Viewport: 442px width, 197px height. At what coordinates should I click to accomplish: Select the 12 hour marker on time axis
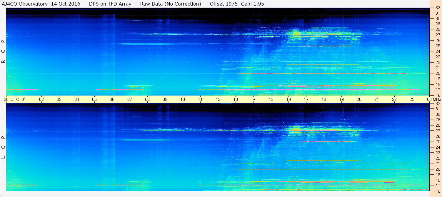pos(218,99)
